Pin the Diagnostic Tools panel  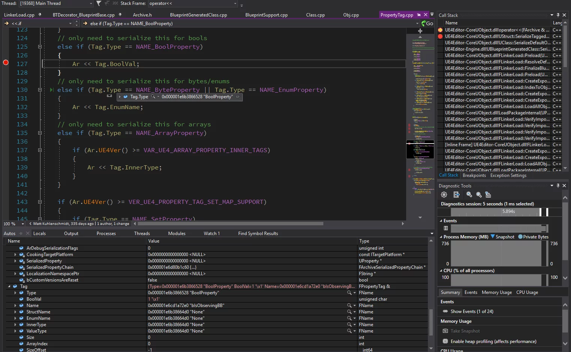558,186
